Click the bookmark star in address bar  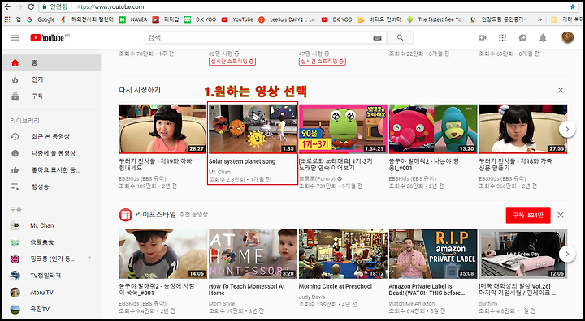pos(573,6)
